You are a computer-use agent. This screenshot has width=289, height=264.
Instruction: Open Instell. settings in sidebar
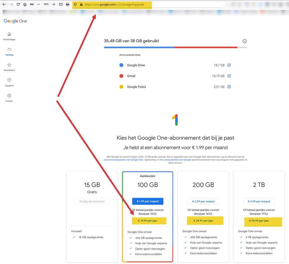pos(9,98)
